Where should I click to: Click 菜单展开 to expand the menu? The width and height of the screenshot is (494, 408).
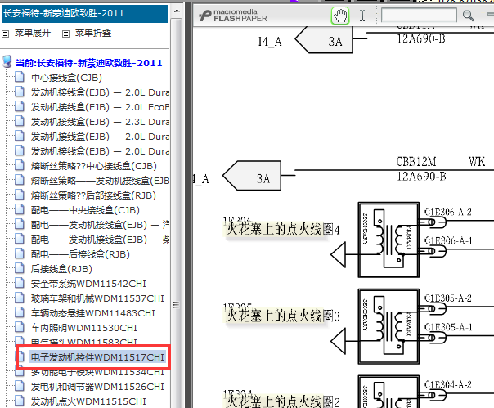pos(33,33)
